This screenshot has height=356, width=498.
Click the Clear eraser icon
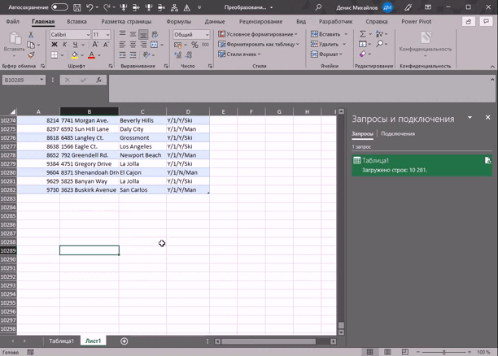tap(362, 54)
